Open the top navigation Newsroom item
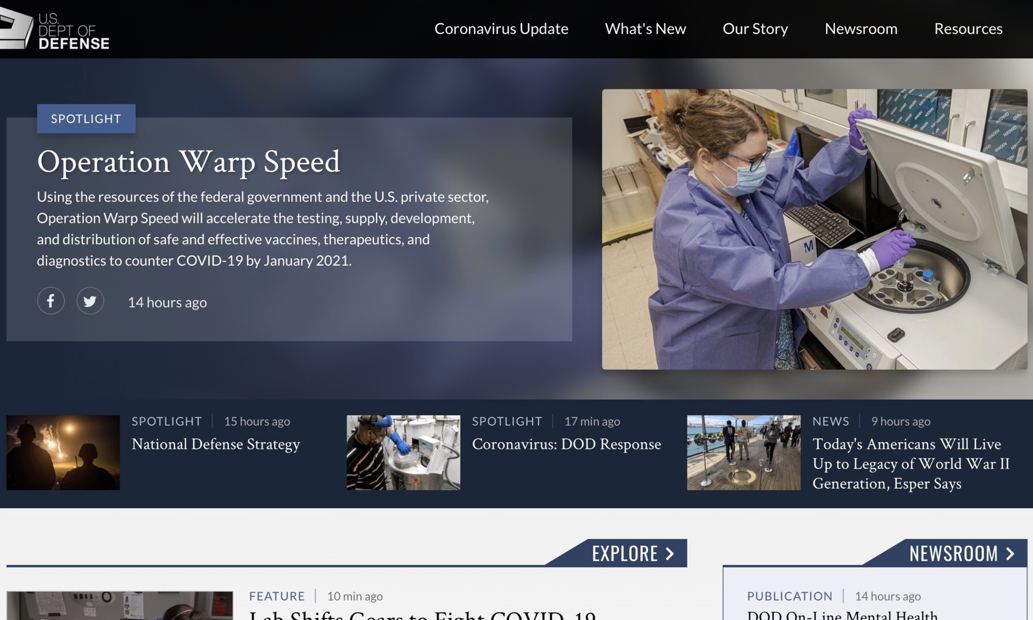1033x620 pixels. tap(861, 29)
